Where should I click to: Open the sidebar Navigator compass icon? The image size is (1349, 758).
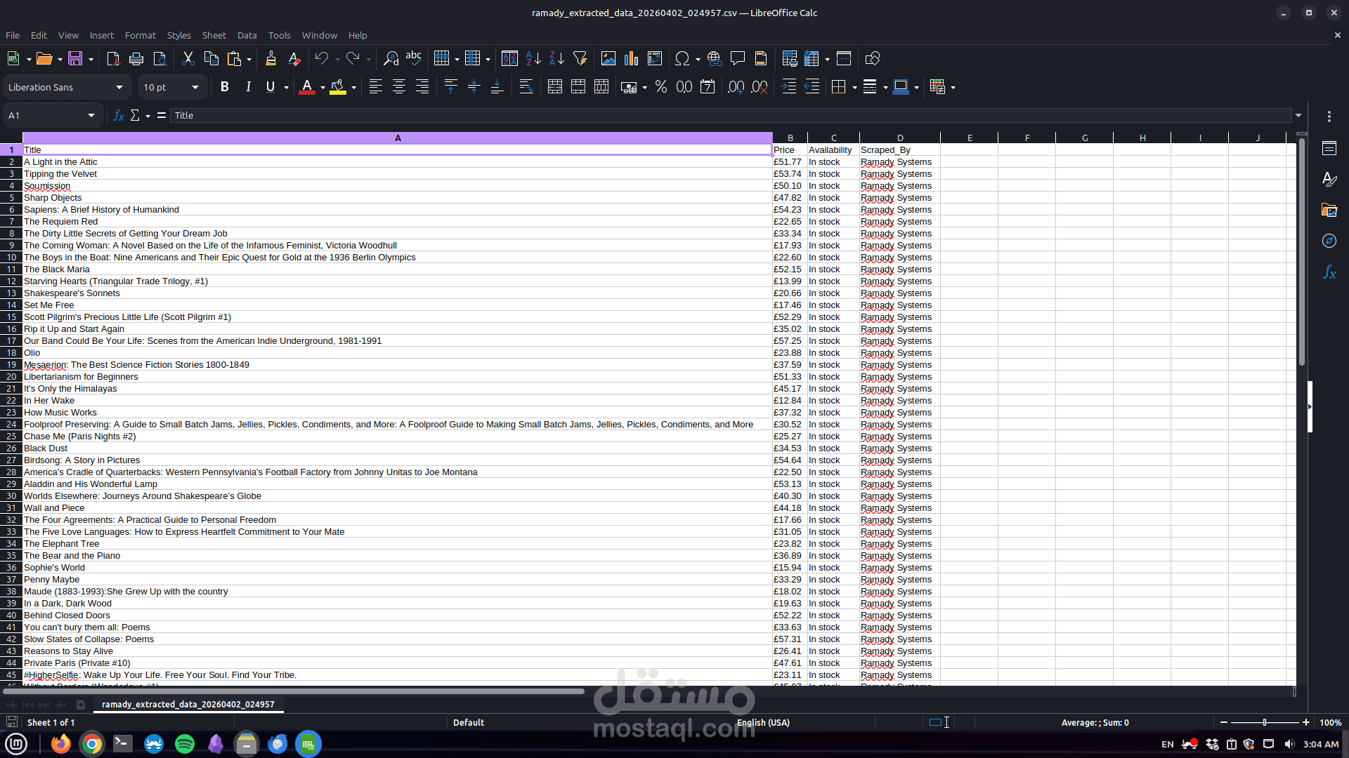click(x=1329, y=241)
